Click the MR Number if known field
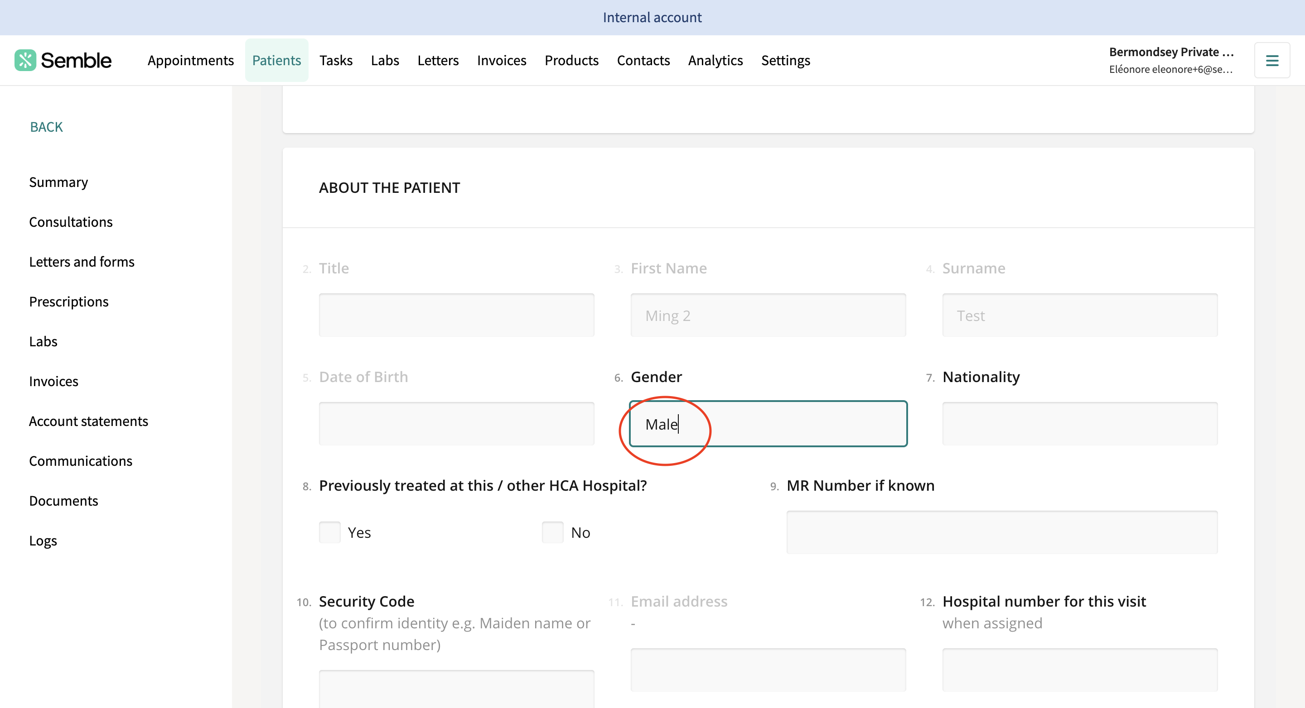Viewport: 1305px width, 708px height. 1001,532
